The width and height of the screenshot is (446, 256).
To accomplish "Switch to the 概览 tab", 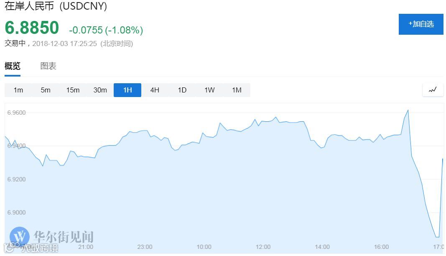I will (x=13, y=66).
